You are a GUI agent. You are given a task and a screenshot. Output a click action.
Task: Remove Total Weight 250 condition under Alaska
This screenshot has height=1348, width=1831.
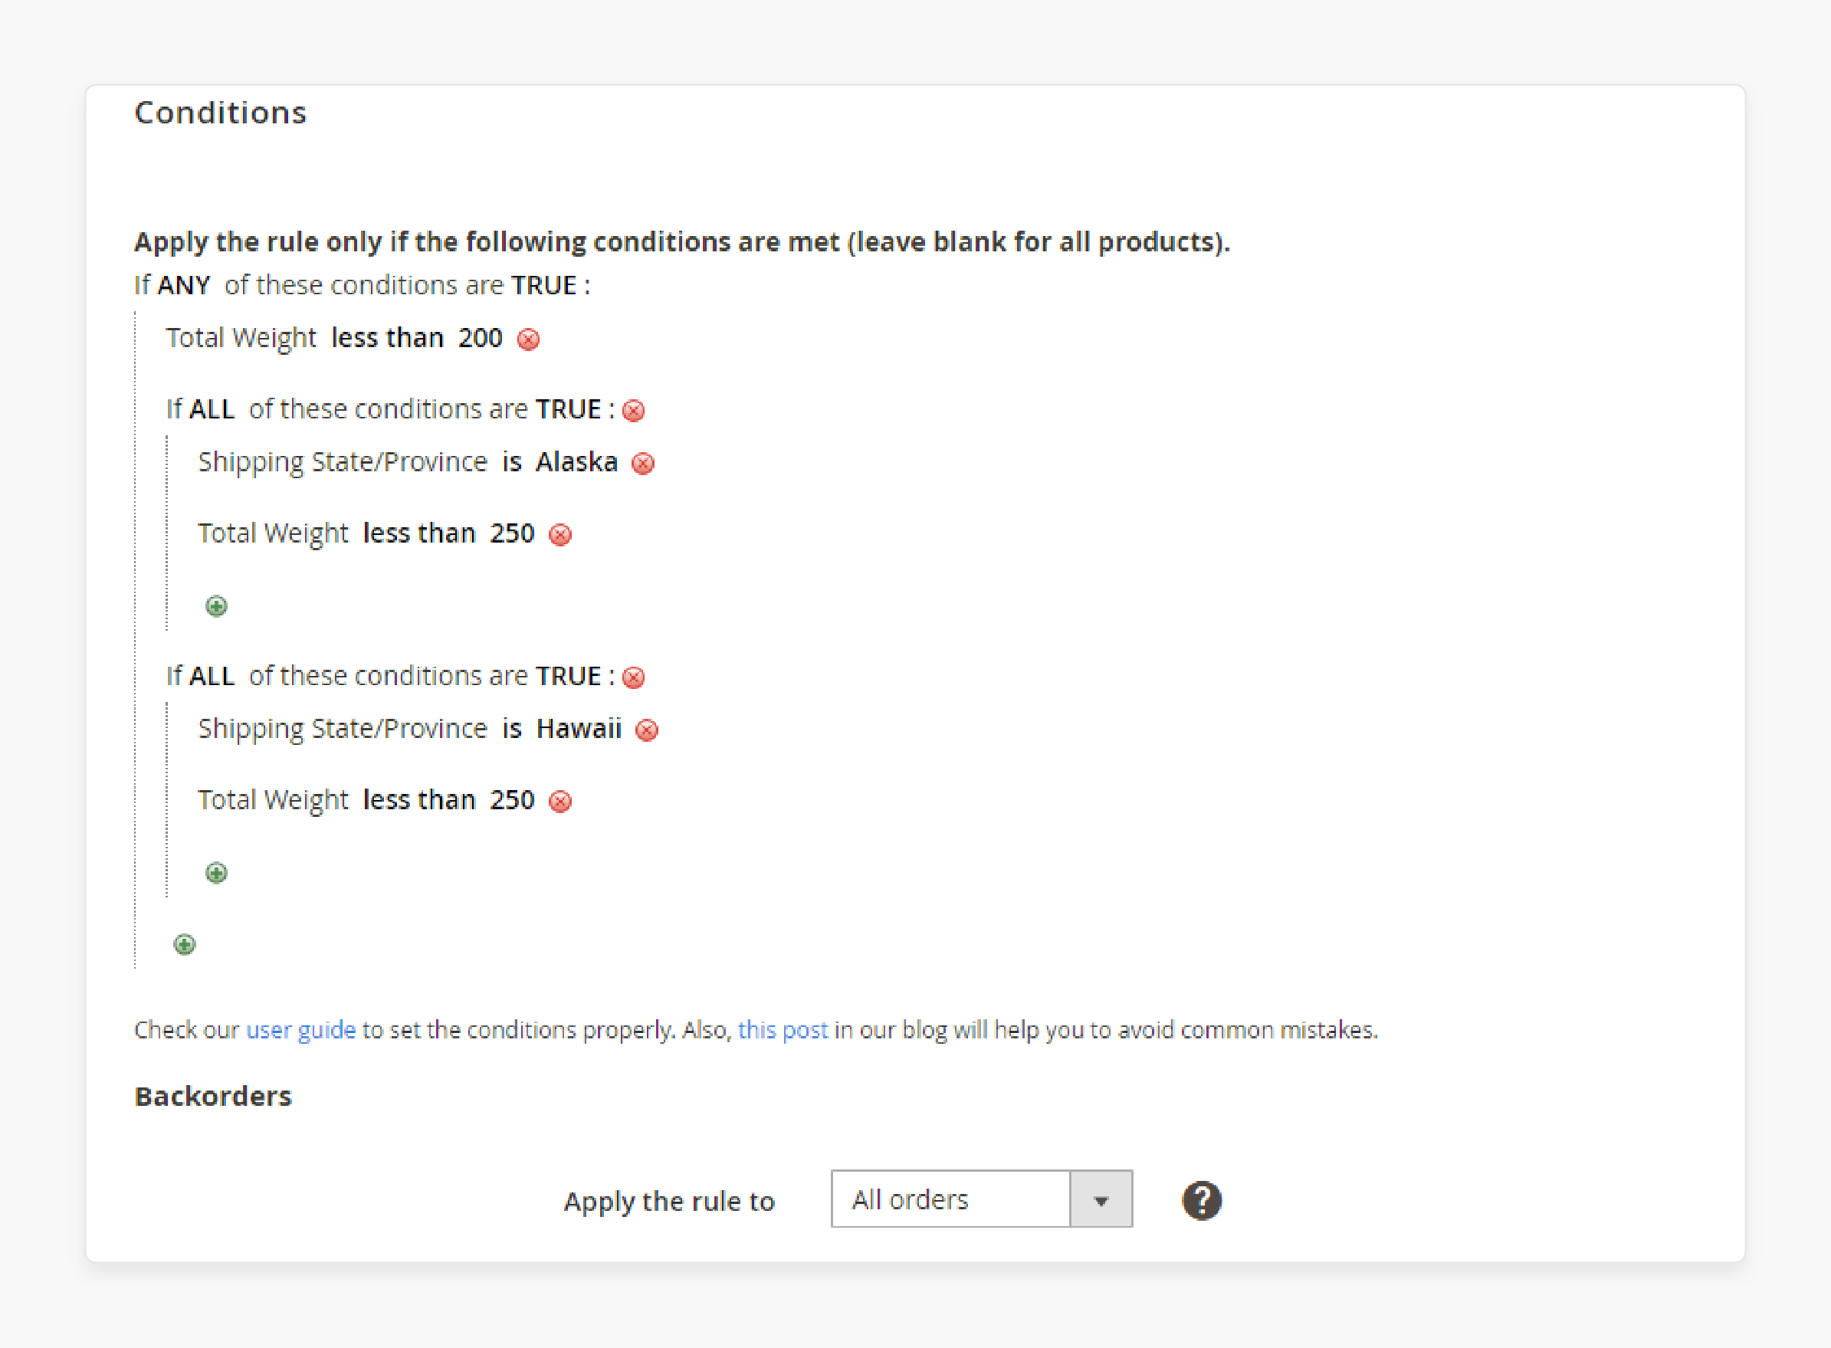click(559, 534)
